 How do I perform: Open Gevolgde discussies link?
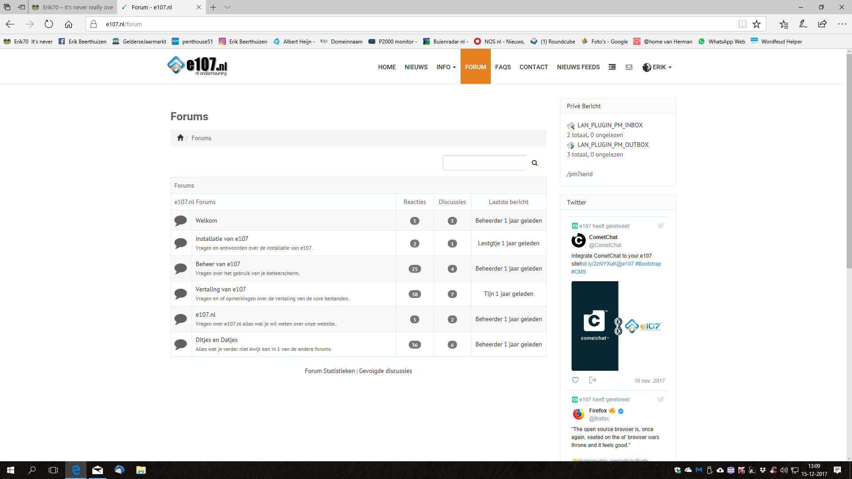[x=385, y=371]
